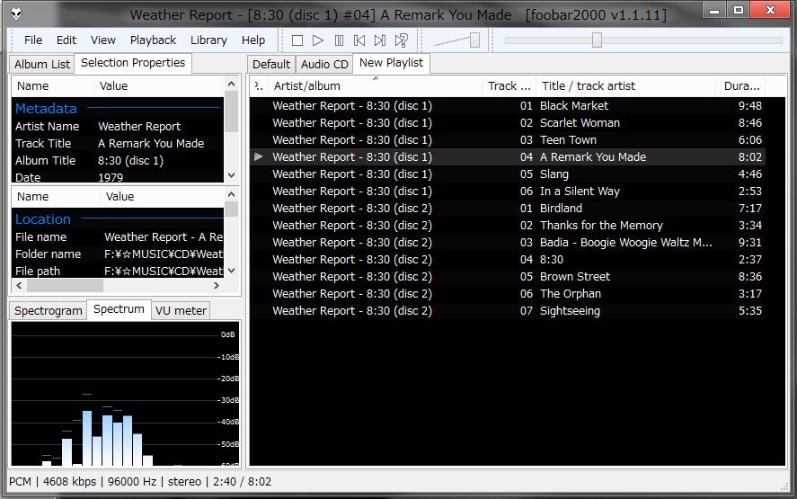Switch to the Album List tab
797x499 pixels.
coord(41,64)
